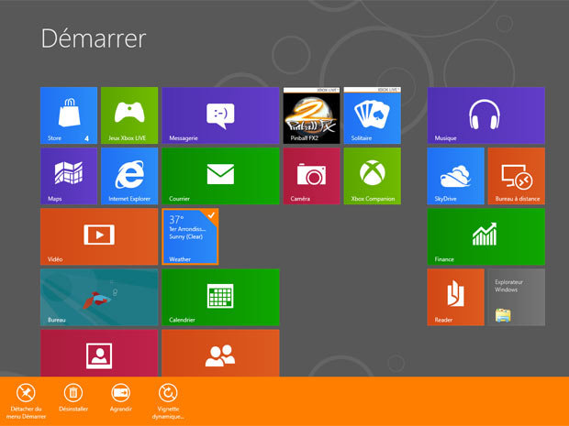Launch the Bureau à distance tile
The image size is (569, 426).
517,176
